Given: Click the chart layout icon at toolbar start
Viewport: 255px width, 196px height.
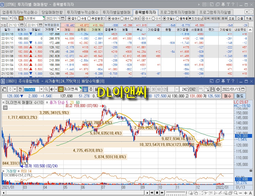Looking at the screenshot, I should [4, 89].
